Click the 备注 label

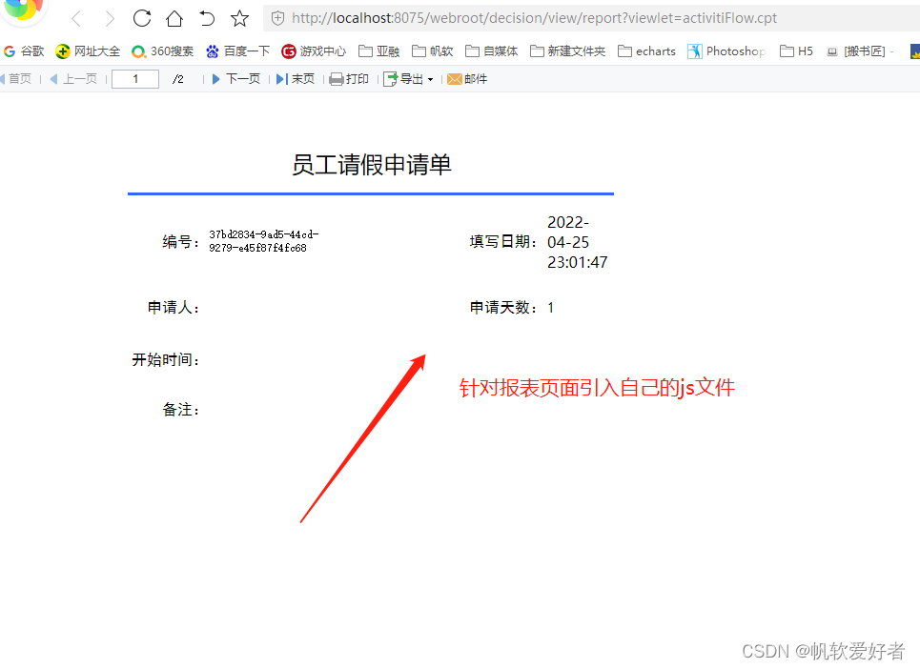(x=181, y=409)
